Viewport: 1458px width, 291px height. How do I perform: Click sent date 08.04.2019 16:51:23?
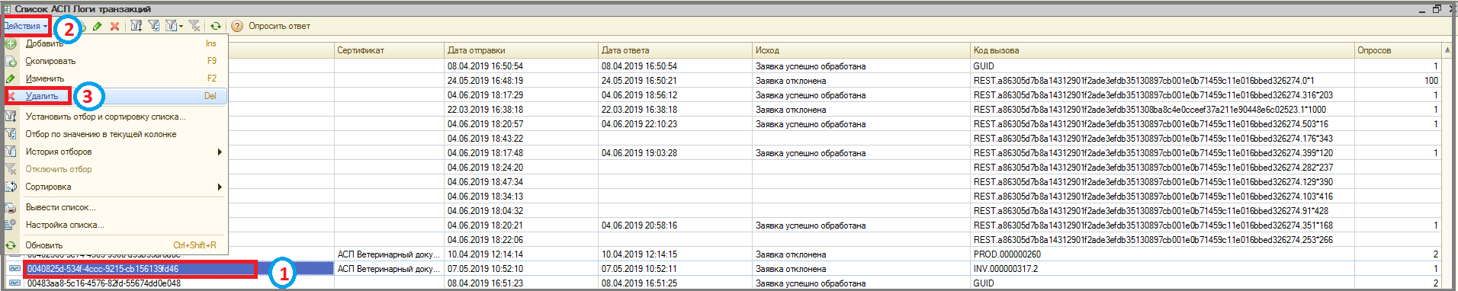[x=485, y=283]
